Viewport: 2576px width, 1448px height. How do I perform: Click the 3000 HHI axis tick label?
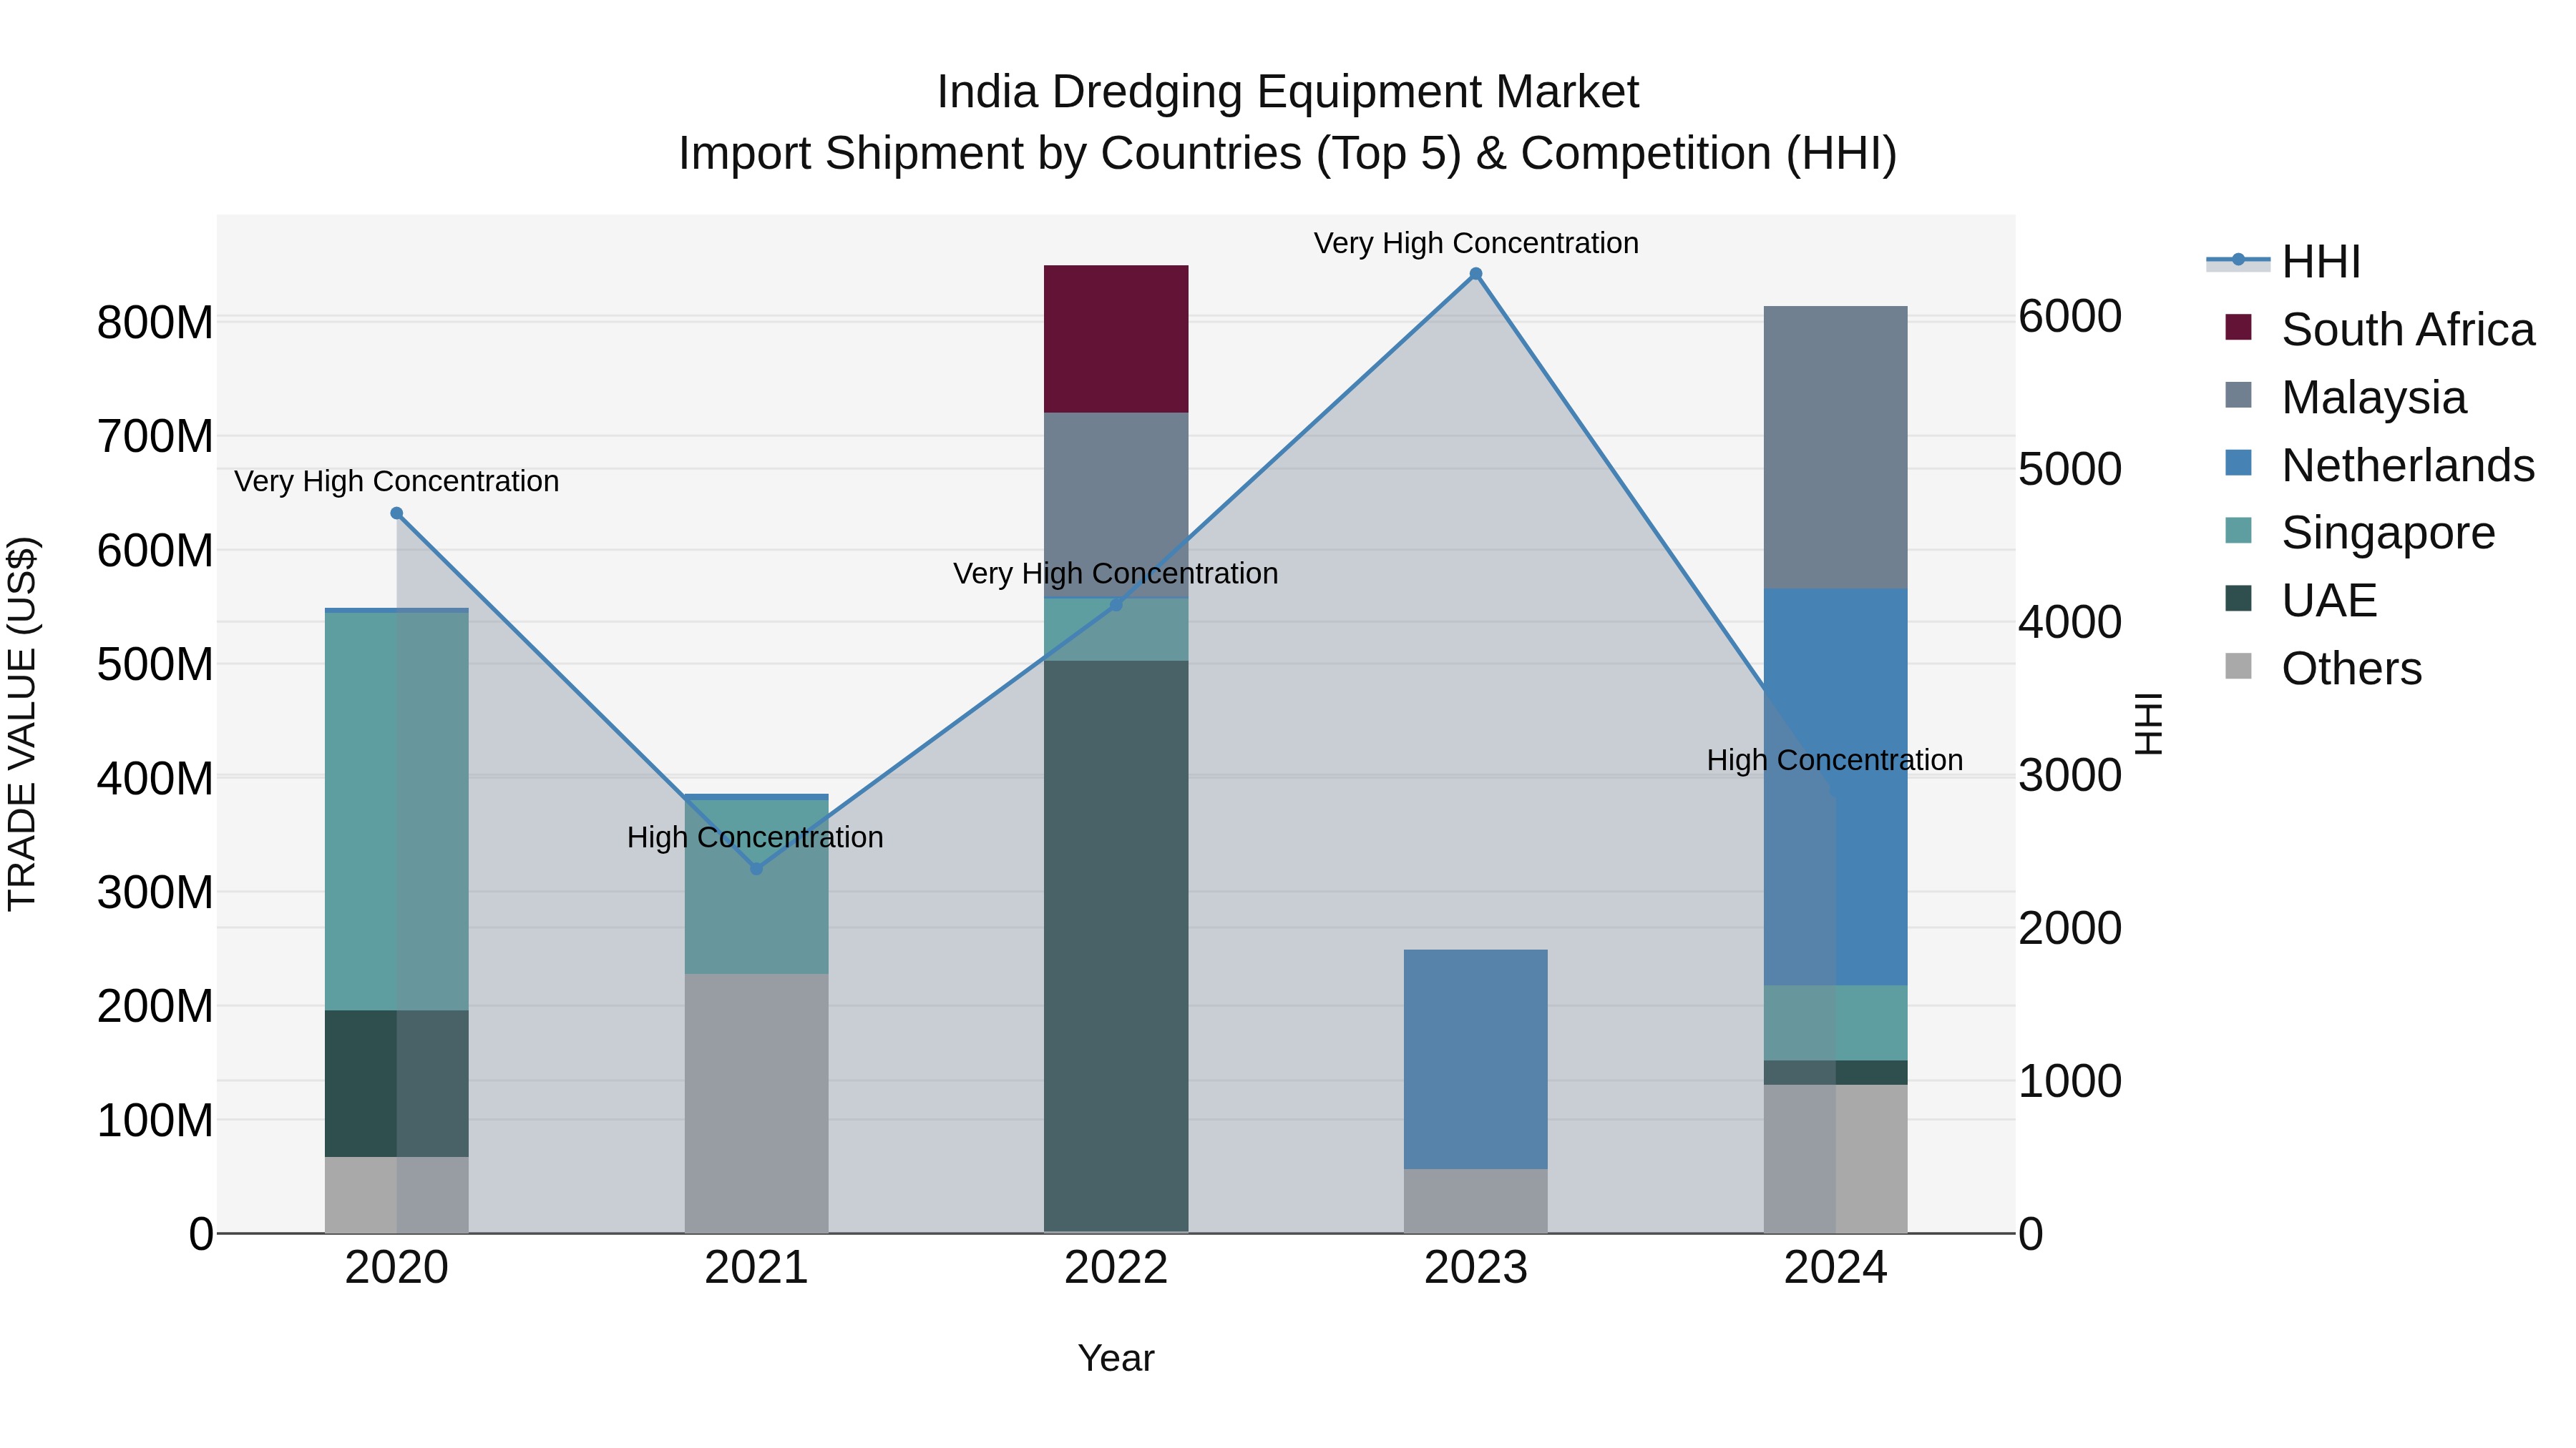pyautogui.click(x=2070, y=775)
